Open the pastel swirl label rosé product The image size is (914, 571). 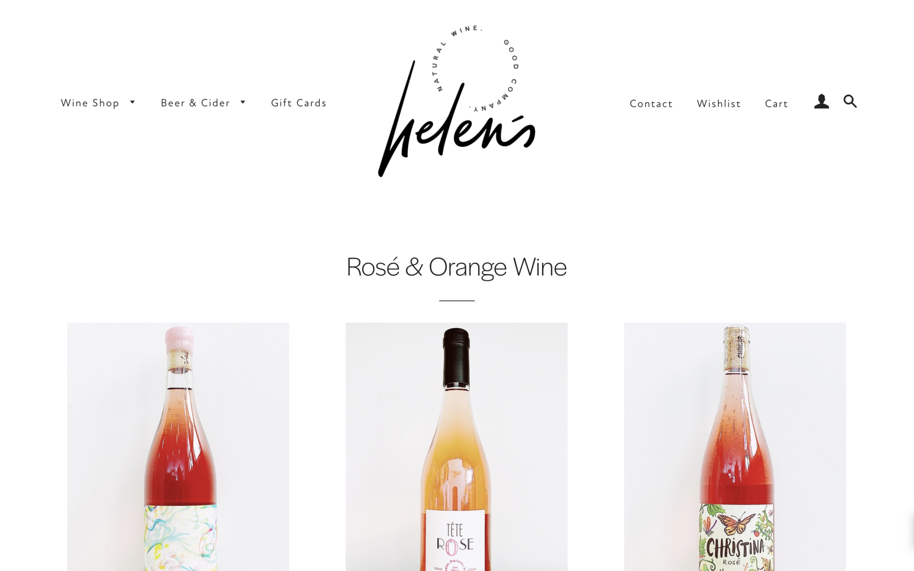click(x=178, y=447)
